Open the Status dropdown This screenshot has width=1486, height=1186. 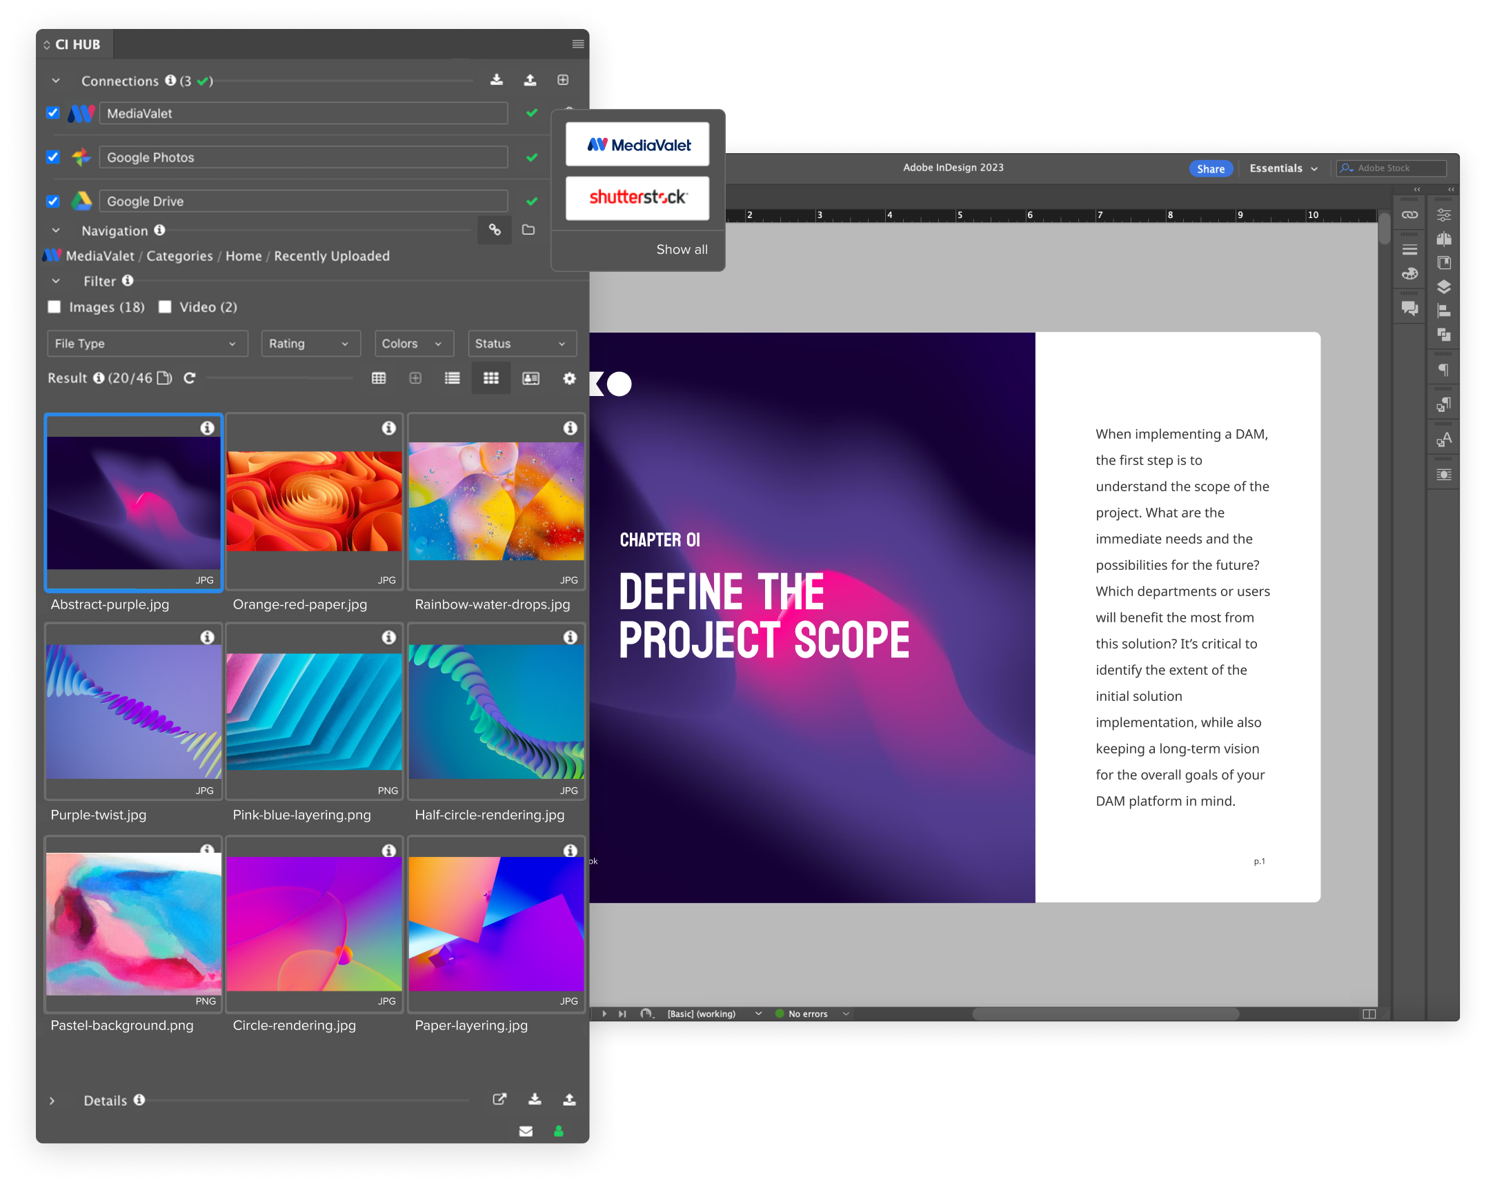point(522,344)
